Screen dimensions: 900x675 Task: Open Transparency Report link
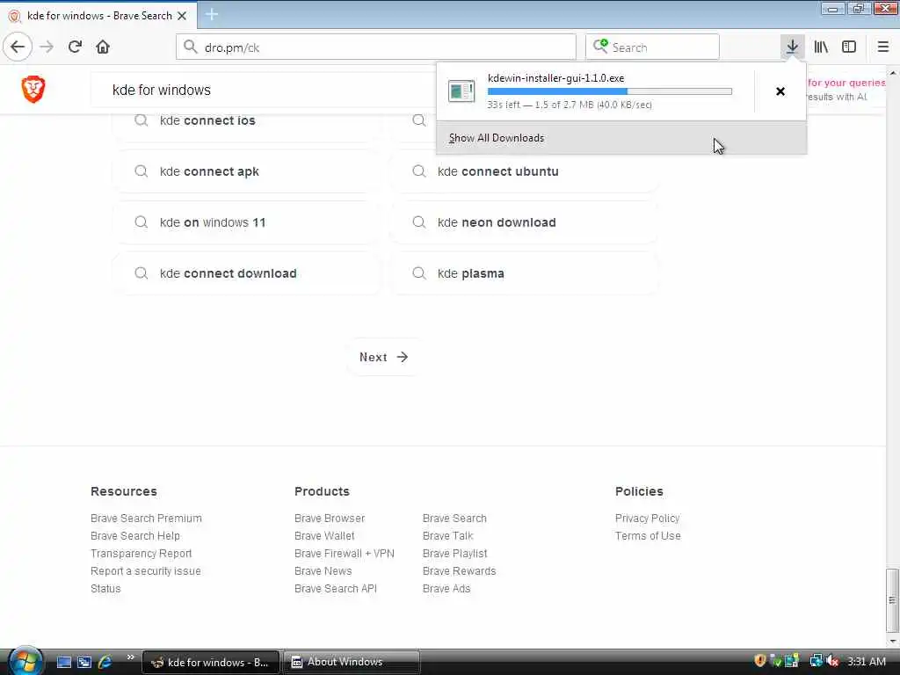[141, 554]
